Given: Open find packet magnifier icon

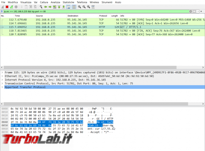Looking at the screenshot, I should [41, 7].
